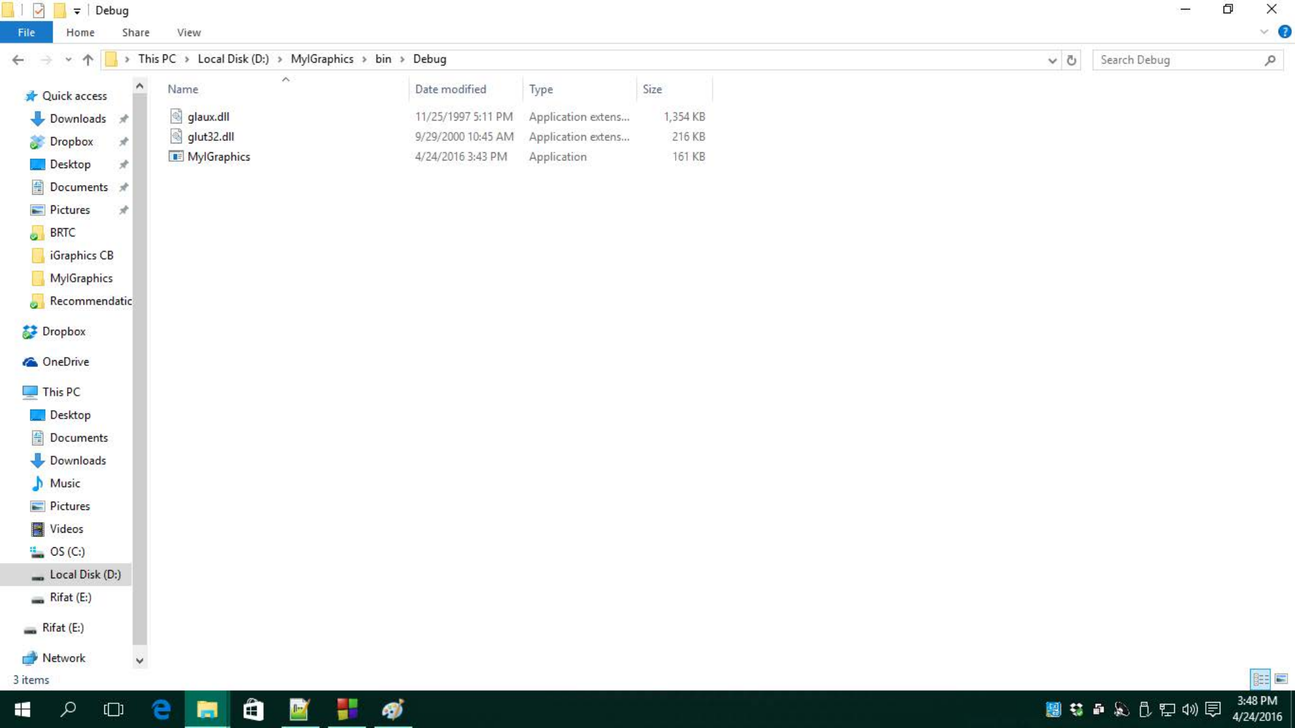Open Microsoft Edge from the taskbar

tap(161, 709)
